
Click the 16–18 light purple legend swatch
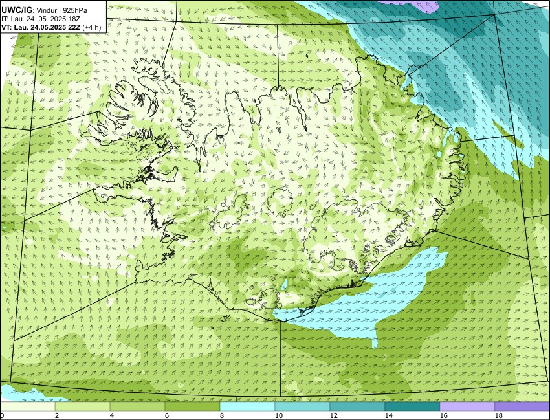pyautogui.click(x=467, y=406)
